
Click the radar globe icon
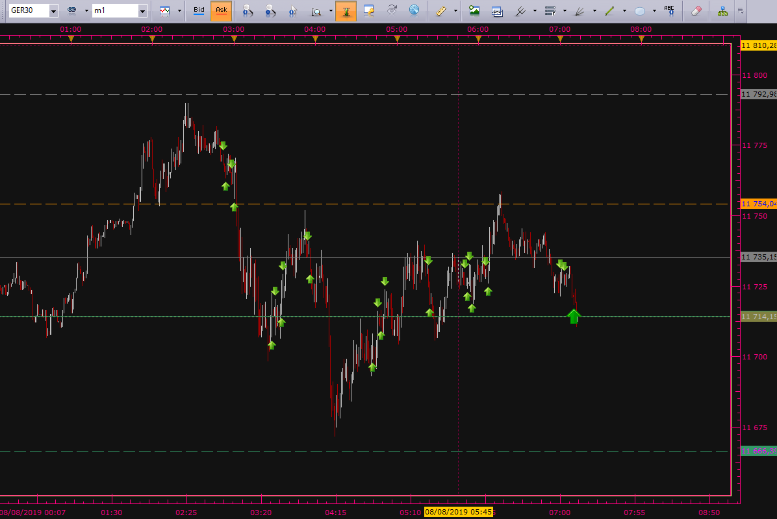point(414,10)
